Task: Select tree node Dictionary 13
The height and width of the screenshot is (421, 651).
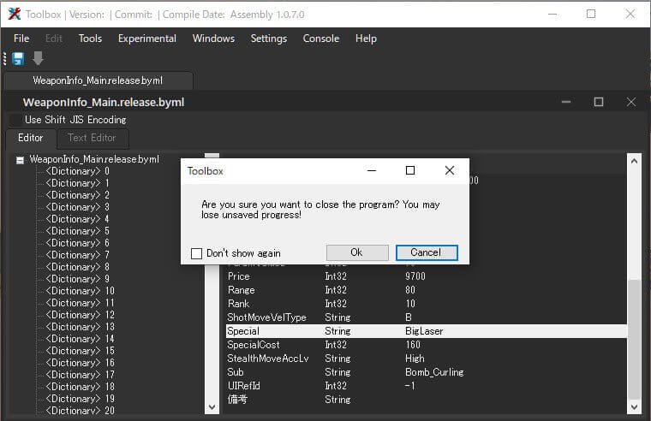Action: pyautogui.click(x=81, y=327)
